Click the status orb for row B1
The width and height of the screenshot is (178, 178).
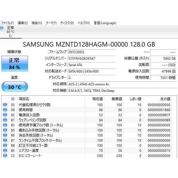pyautogui.click(x=5, y=120)
